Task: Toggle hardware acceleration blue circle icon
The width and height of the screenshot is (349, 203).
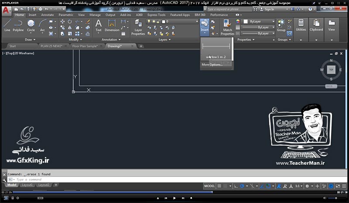Action: 331,186
